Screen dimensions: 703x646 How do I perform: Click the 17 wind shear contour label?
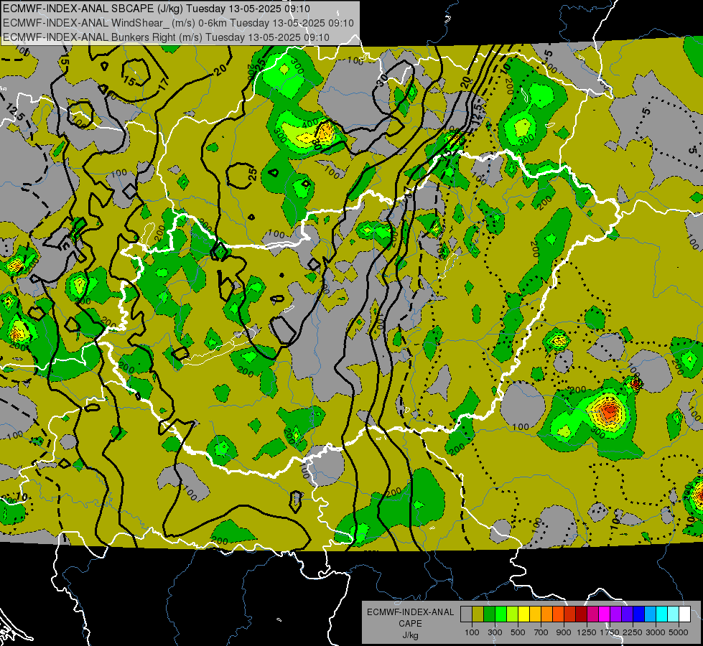coord(163,83)
